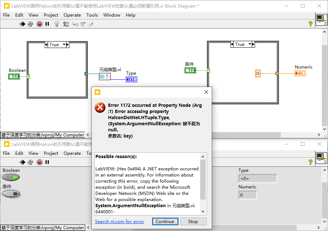Select Type I32 indicator terminal

(x=131, y=79)
